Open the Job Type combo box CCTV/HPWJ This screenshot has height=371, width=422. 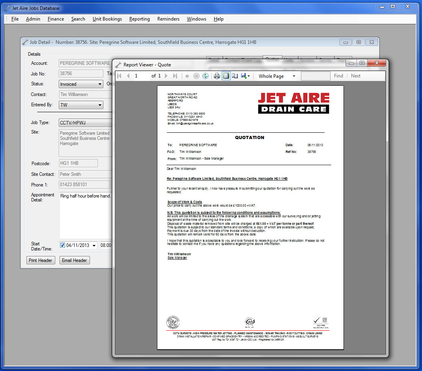click(86, 122)
